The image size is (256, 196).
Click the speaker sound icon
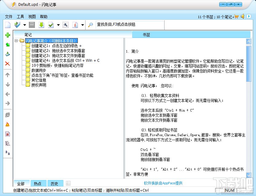[x=243, y=16]
